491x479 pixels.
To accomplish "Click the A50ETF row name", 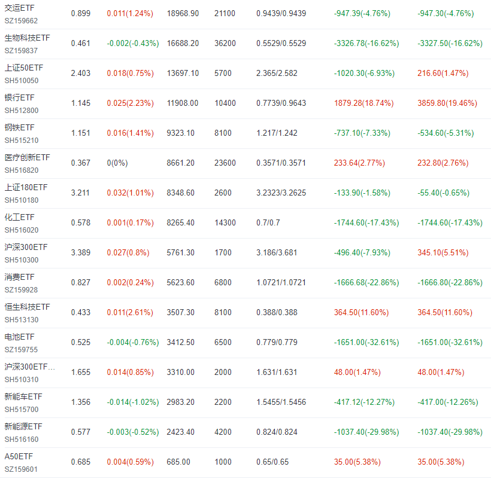I will pos(19,456).
